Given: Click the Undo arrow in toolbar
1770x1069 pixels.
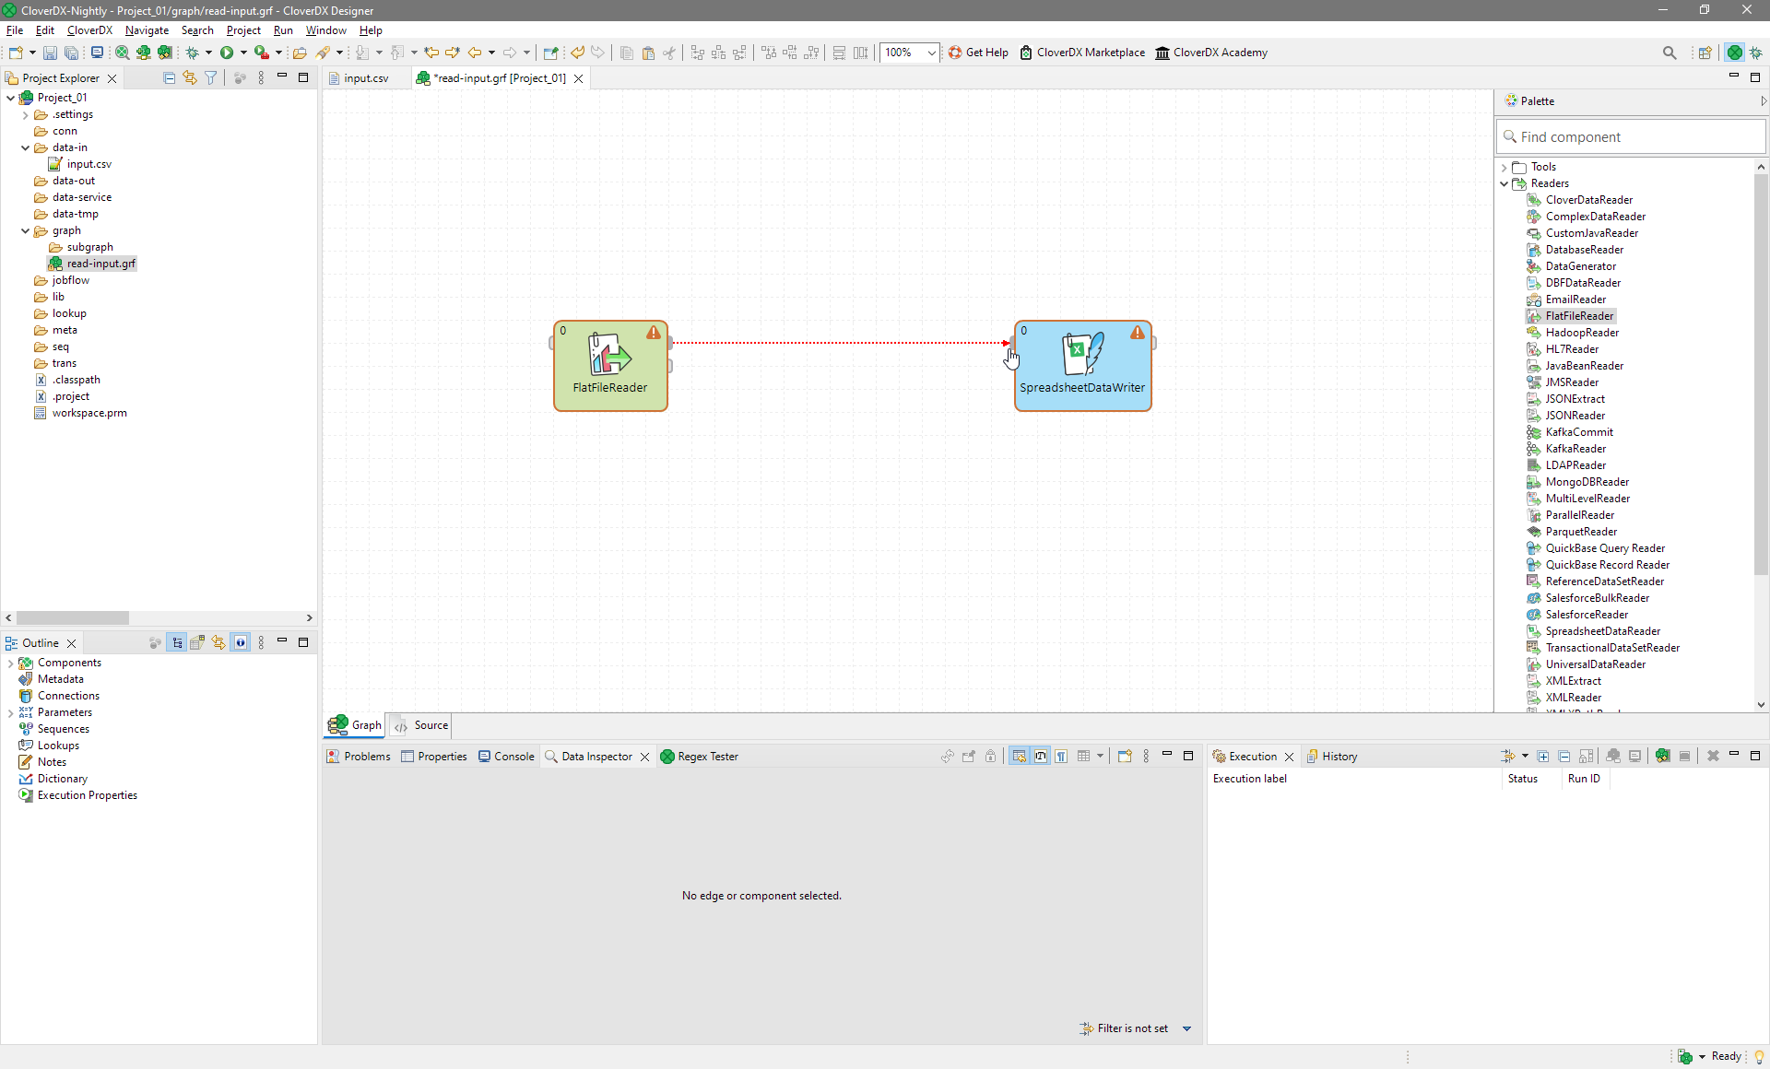Looking at the screenshot, I should [577, 53].
